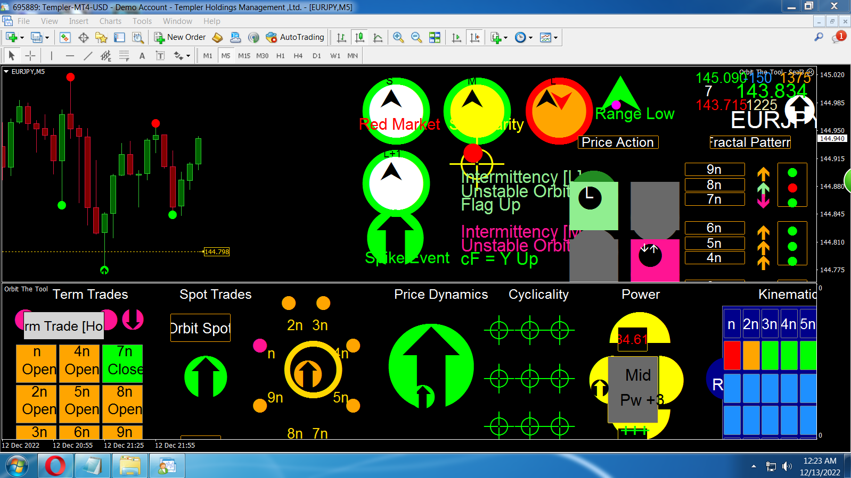Image resolution: width=851 pixels, height=478 pixels.
Task: Select the vertical line drawing tool
Action: (x=52, y=55)
